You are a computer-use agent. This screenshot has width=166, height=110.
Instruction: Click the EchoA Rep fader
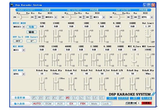click(x=42, y=82)
